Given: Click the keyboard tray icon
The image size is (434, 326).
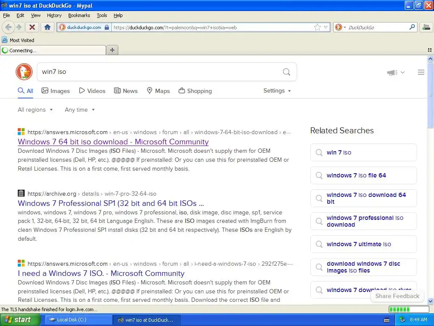Looking at the screenshot, I should 387,320.
